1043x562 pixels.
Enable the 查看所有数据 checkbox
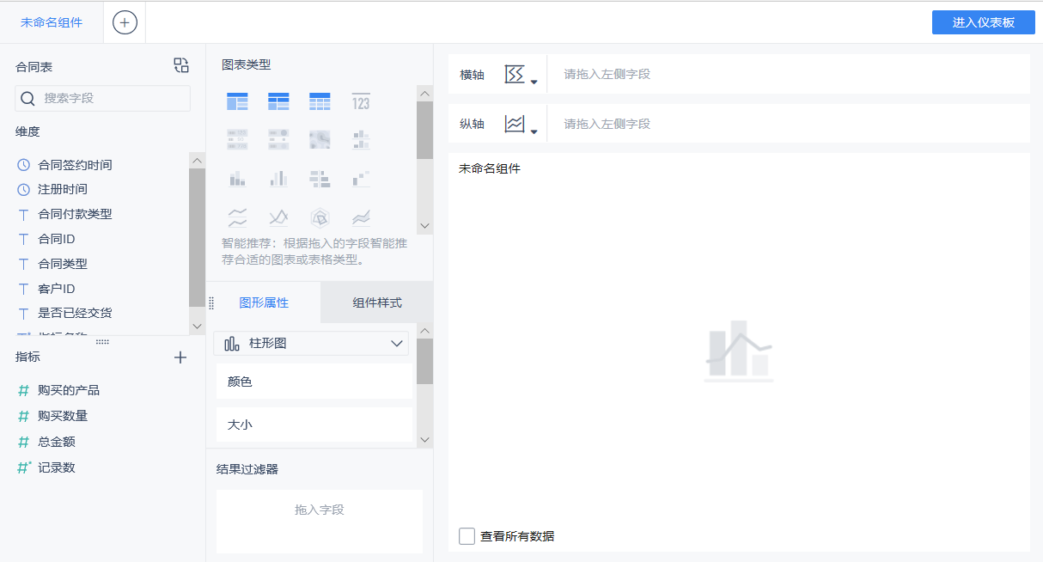[x=467, y=536]
